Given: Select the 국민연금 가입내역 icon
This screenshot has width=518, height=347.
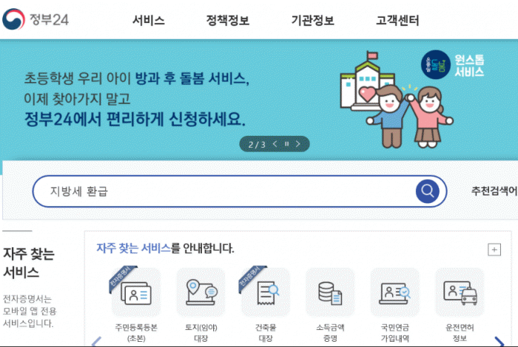Looking at the screenshot, I should click(395, 292).
